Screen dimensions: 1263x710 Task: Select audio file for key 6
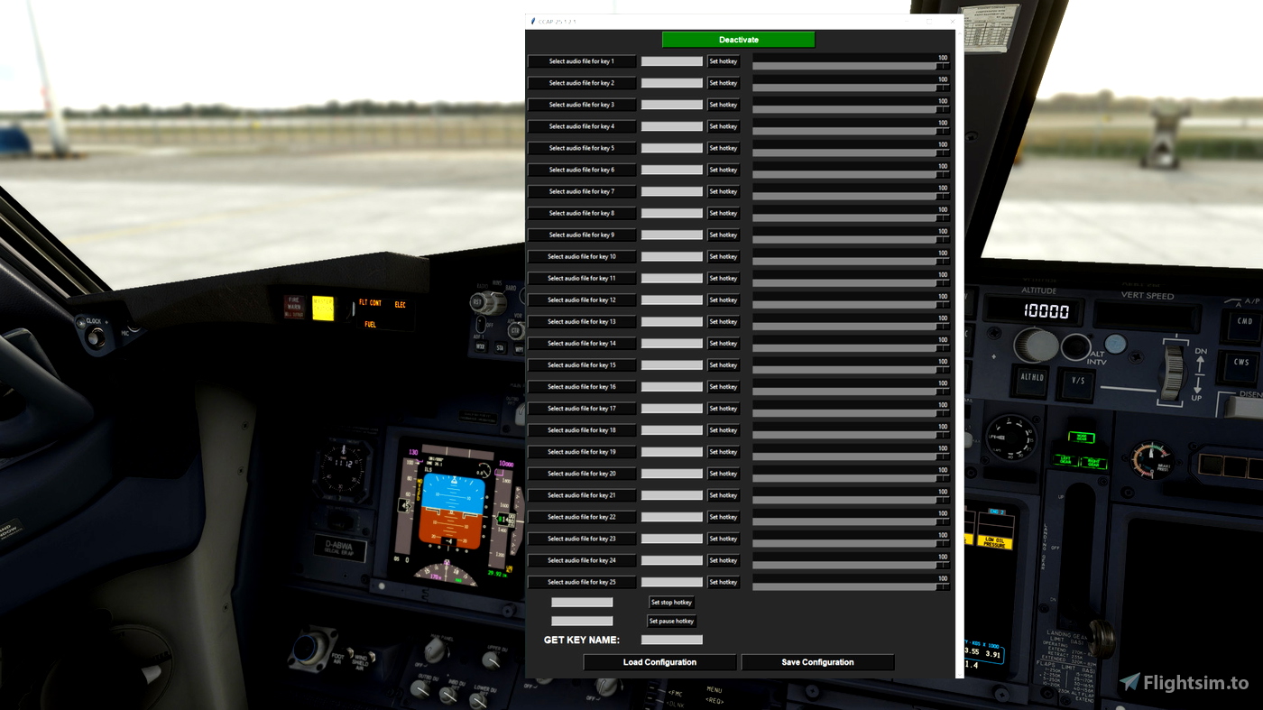click(582, 170)
